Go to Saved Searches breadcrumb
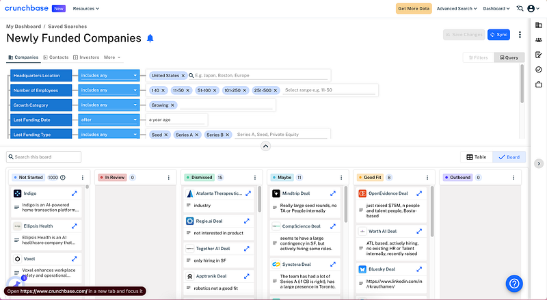 click(67, 26)
